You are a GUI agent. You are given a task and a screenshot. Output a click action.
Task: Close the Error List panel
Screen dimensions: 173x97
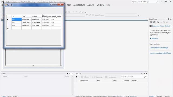[x=147, y=74]
